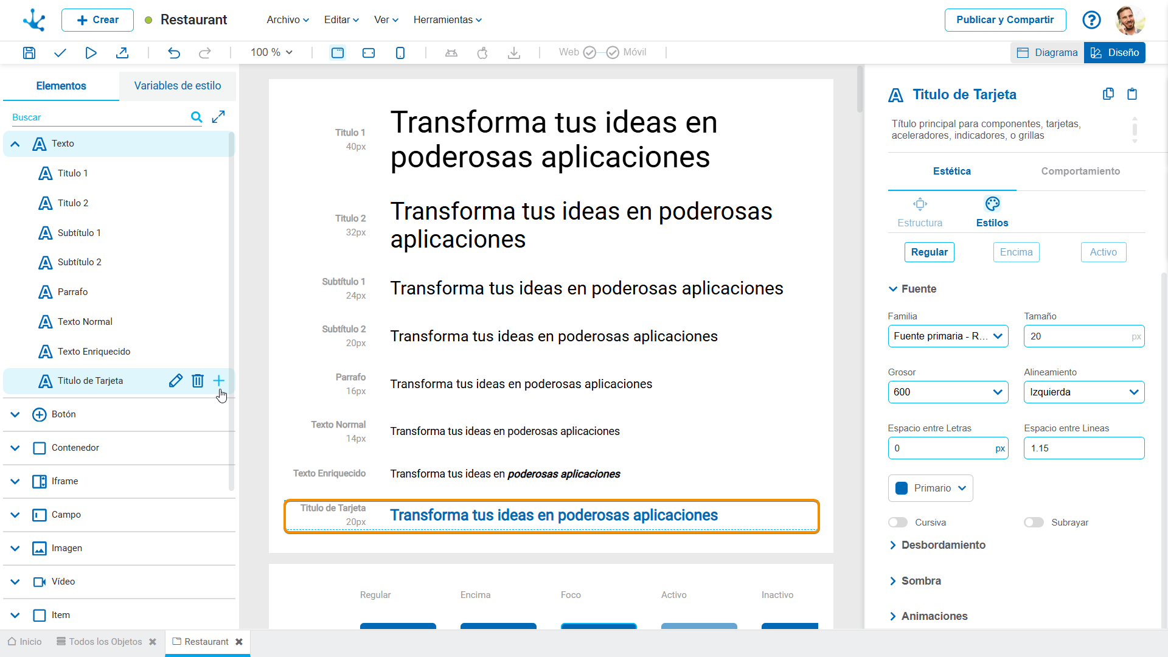Click the plus icon next to Titulo de Tarjeta
Image resolution: width=1168 pixels, height=657 pixels.
[x=219, y=381]
